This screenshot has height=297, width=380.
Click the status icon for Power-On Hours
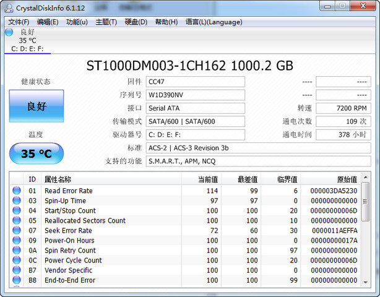coord(17,241)
